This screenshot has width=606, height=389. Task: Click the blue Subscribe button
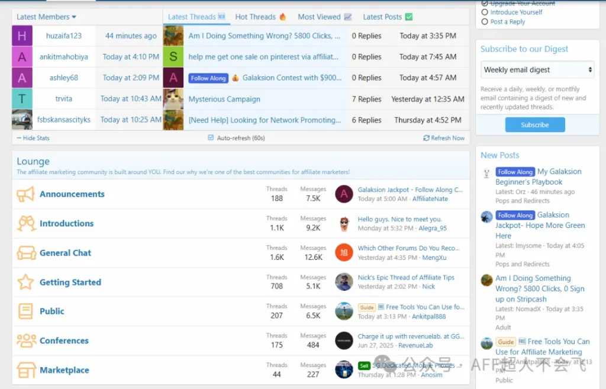(535, 125)
